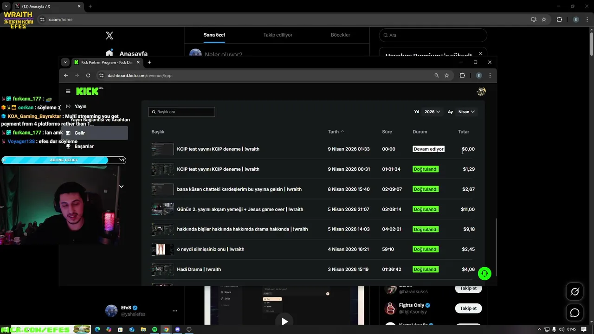Open tab search dropdown in Kick window
Viewport: 594px width, 334px height.
pyautogui.click(x=65, y=62)
